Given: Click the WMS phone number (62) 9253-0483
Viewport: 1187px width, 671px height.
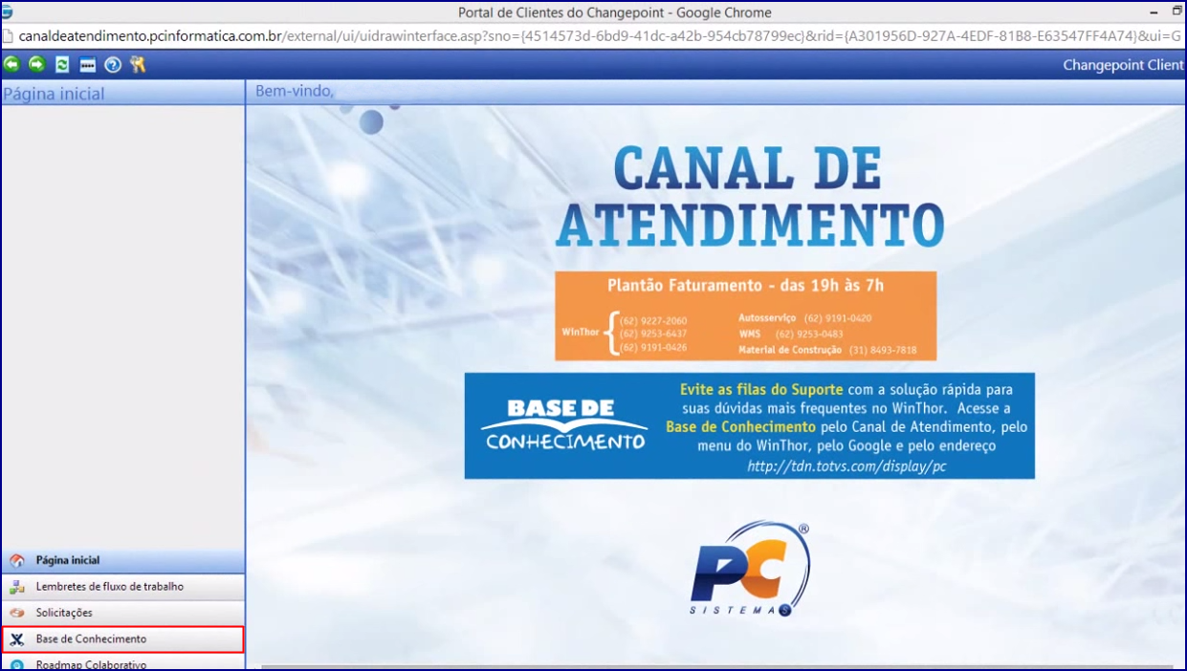Looking at the screenshot, I should click(809, 335).
